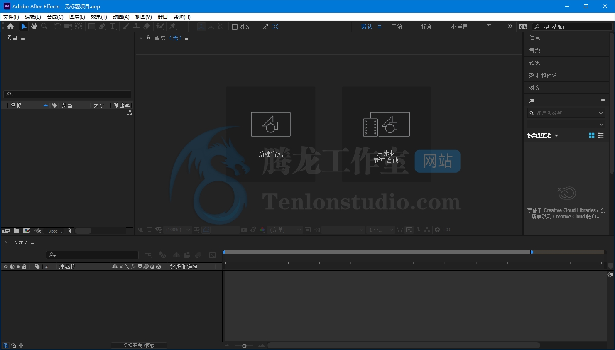Click the Interpret Footage icon in Project panel
This screenshot has height=350, width=615.
pyautogui.click(x=6, y=231)
